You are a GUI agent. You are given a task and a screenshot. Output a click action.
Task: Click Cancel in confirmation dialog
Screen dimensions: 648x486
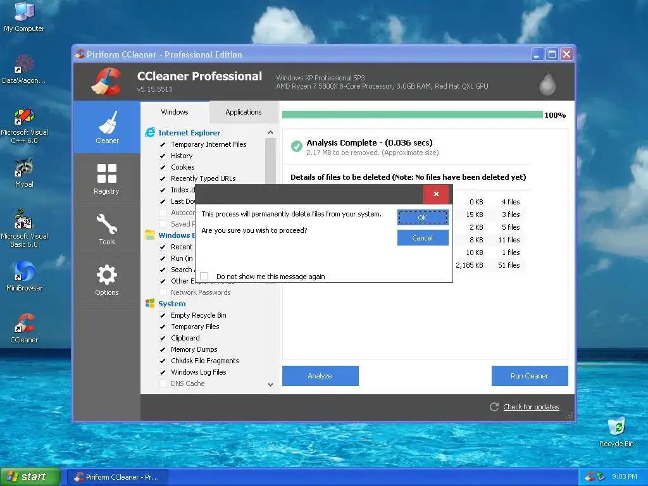pos(422,238)
